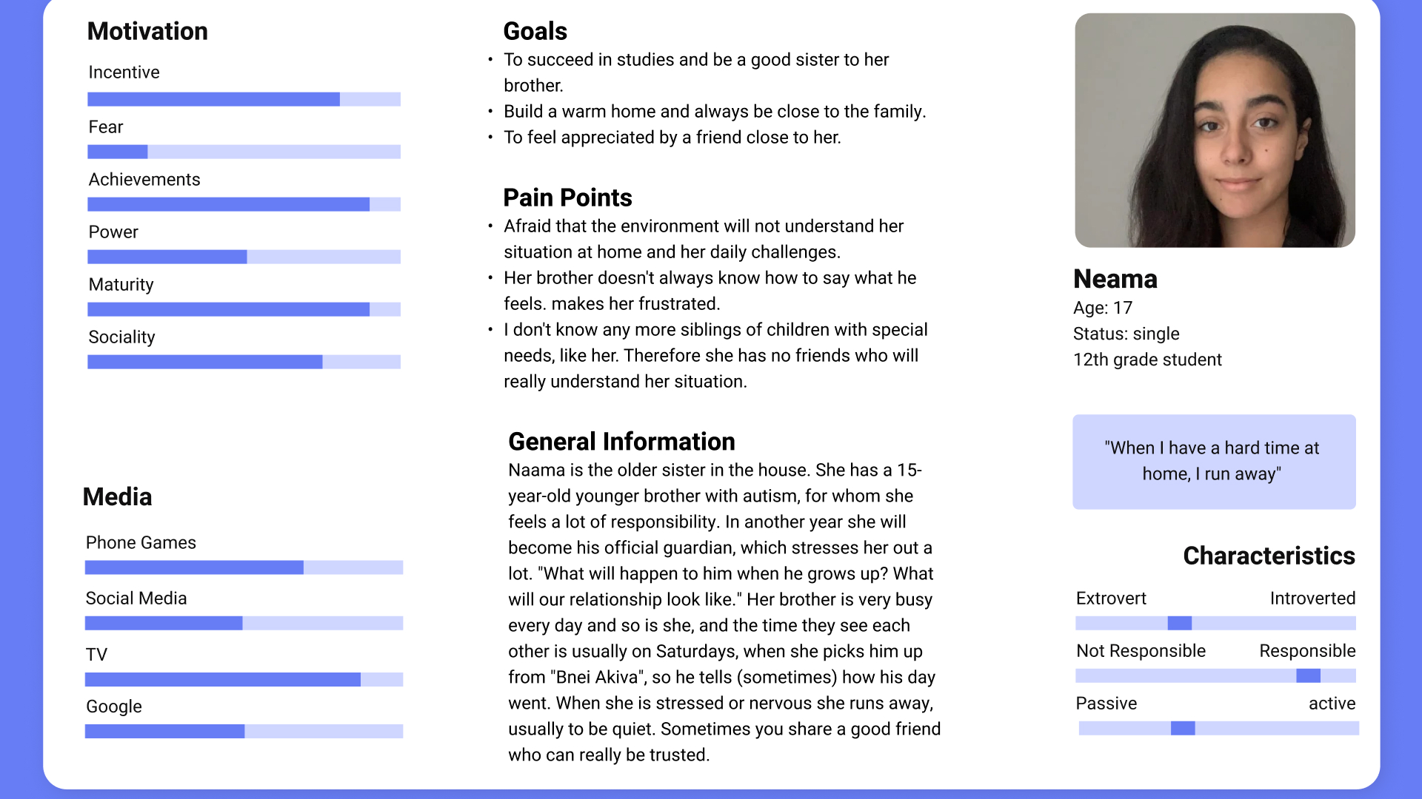Select the Pain Points heading
This screenshot has width=1422, height=799.
(568, 198)
